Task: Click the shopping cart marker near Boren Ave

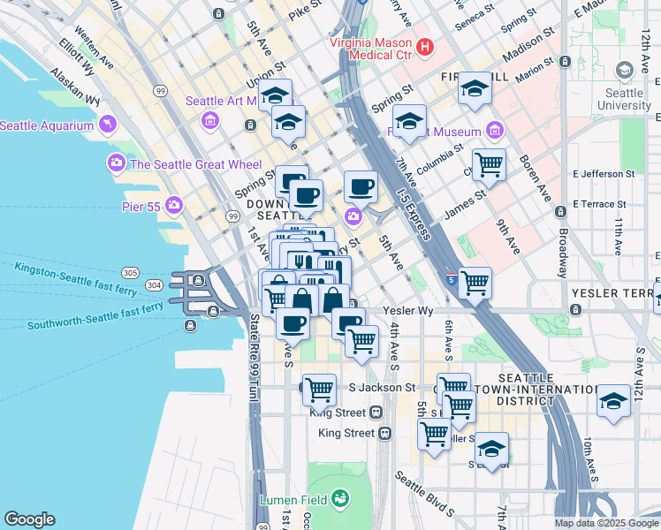Action: (x=489, y=168)
